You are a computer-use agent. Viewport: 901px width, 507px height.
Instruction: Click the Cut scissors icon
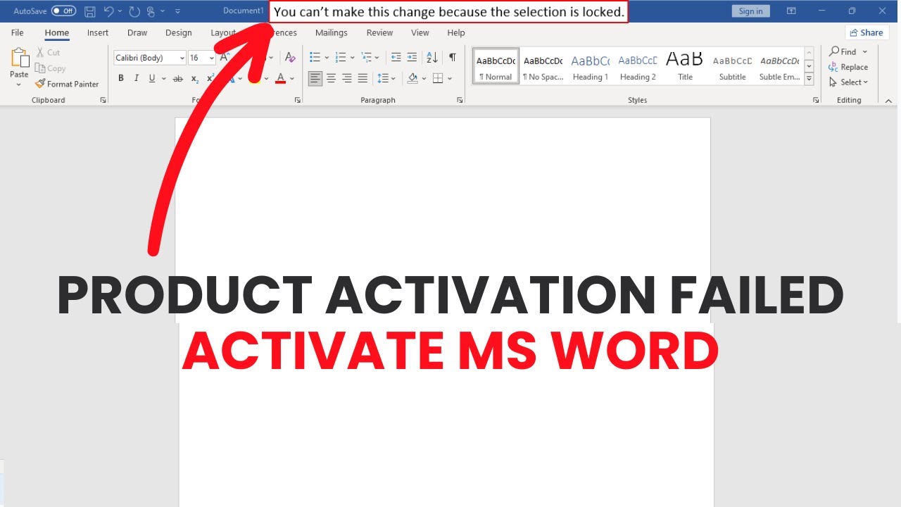pos(41,53)
